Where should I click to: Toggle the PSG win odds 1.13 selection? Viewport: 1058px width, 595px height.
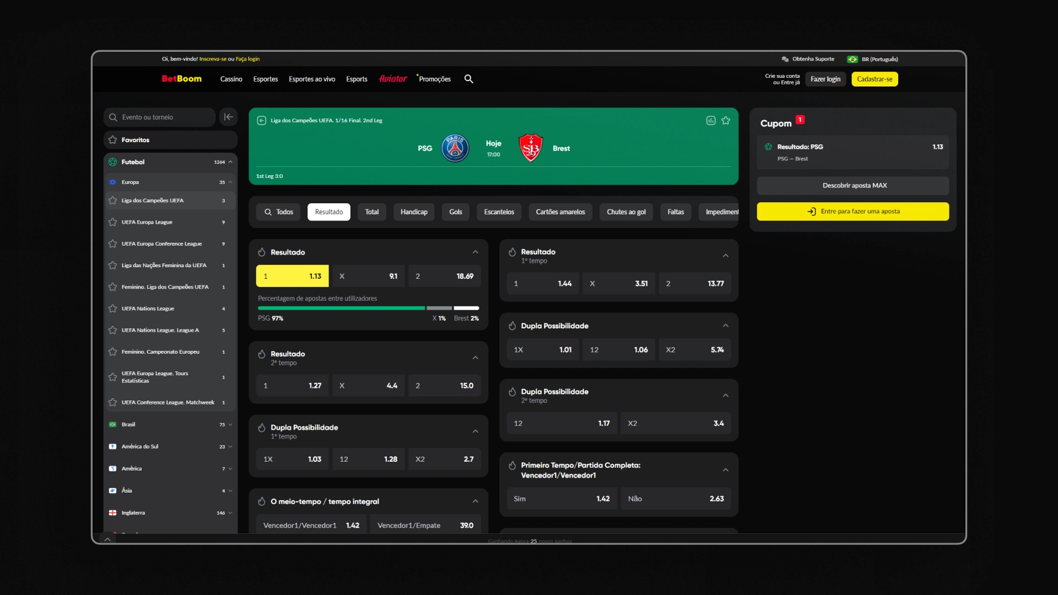pyautogui.click(x=292, y=276)
